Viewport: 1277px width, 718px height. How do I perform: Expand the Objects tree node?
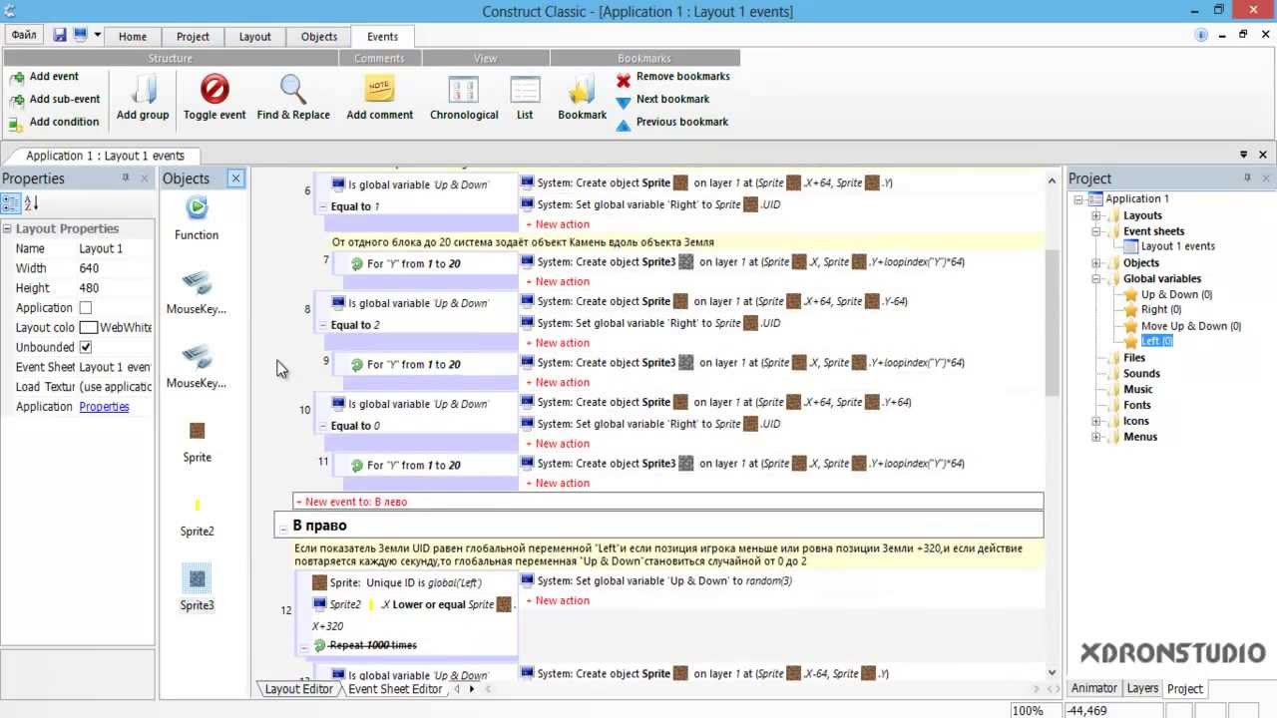click(x=1095, y=263)
